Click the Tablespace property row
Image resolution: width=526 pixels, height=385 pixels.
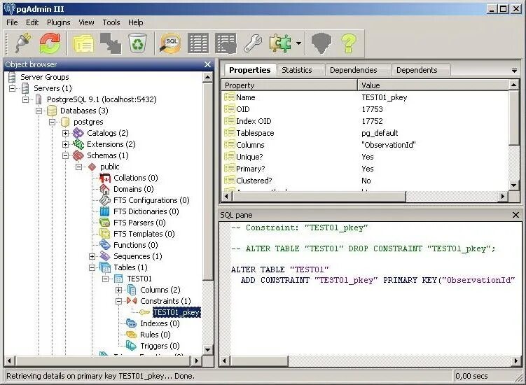pyautogui.click(x=365, y=133)
